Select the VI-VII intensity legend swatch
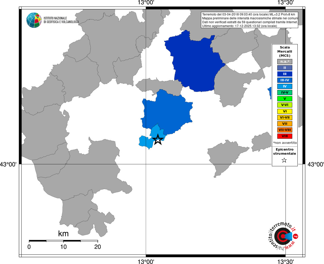The height and width of the screenshot is (264, 324). [285, 118]
